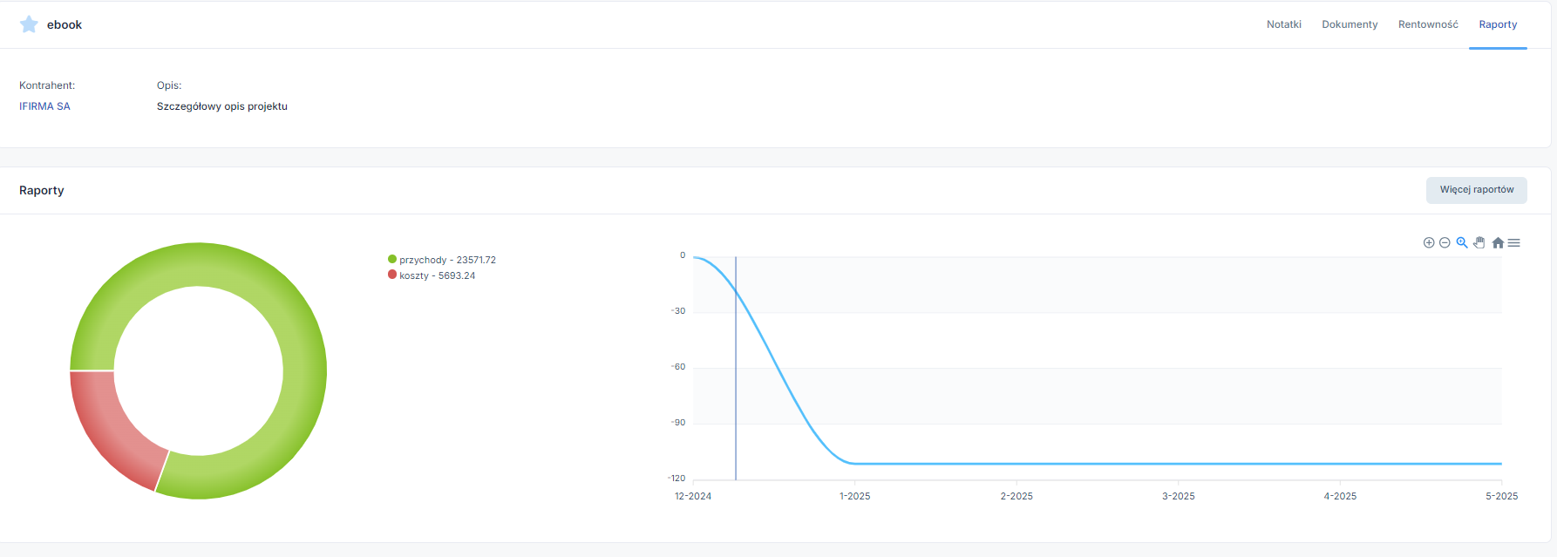Image resolution: width=1557 pixels, height=557 pixels.
Task: Click the koszty - 5693.24 legend label
Action: 438,275
